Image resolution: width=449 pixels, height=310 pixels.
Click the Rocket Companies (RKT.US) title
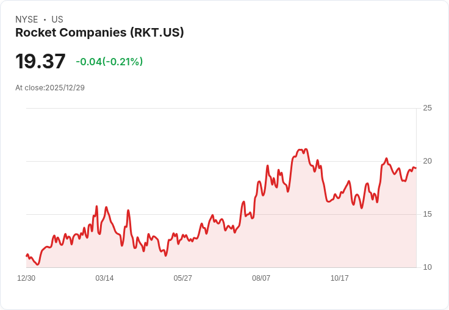pyautogui.click(x=99, y=32)
